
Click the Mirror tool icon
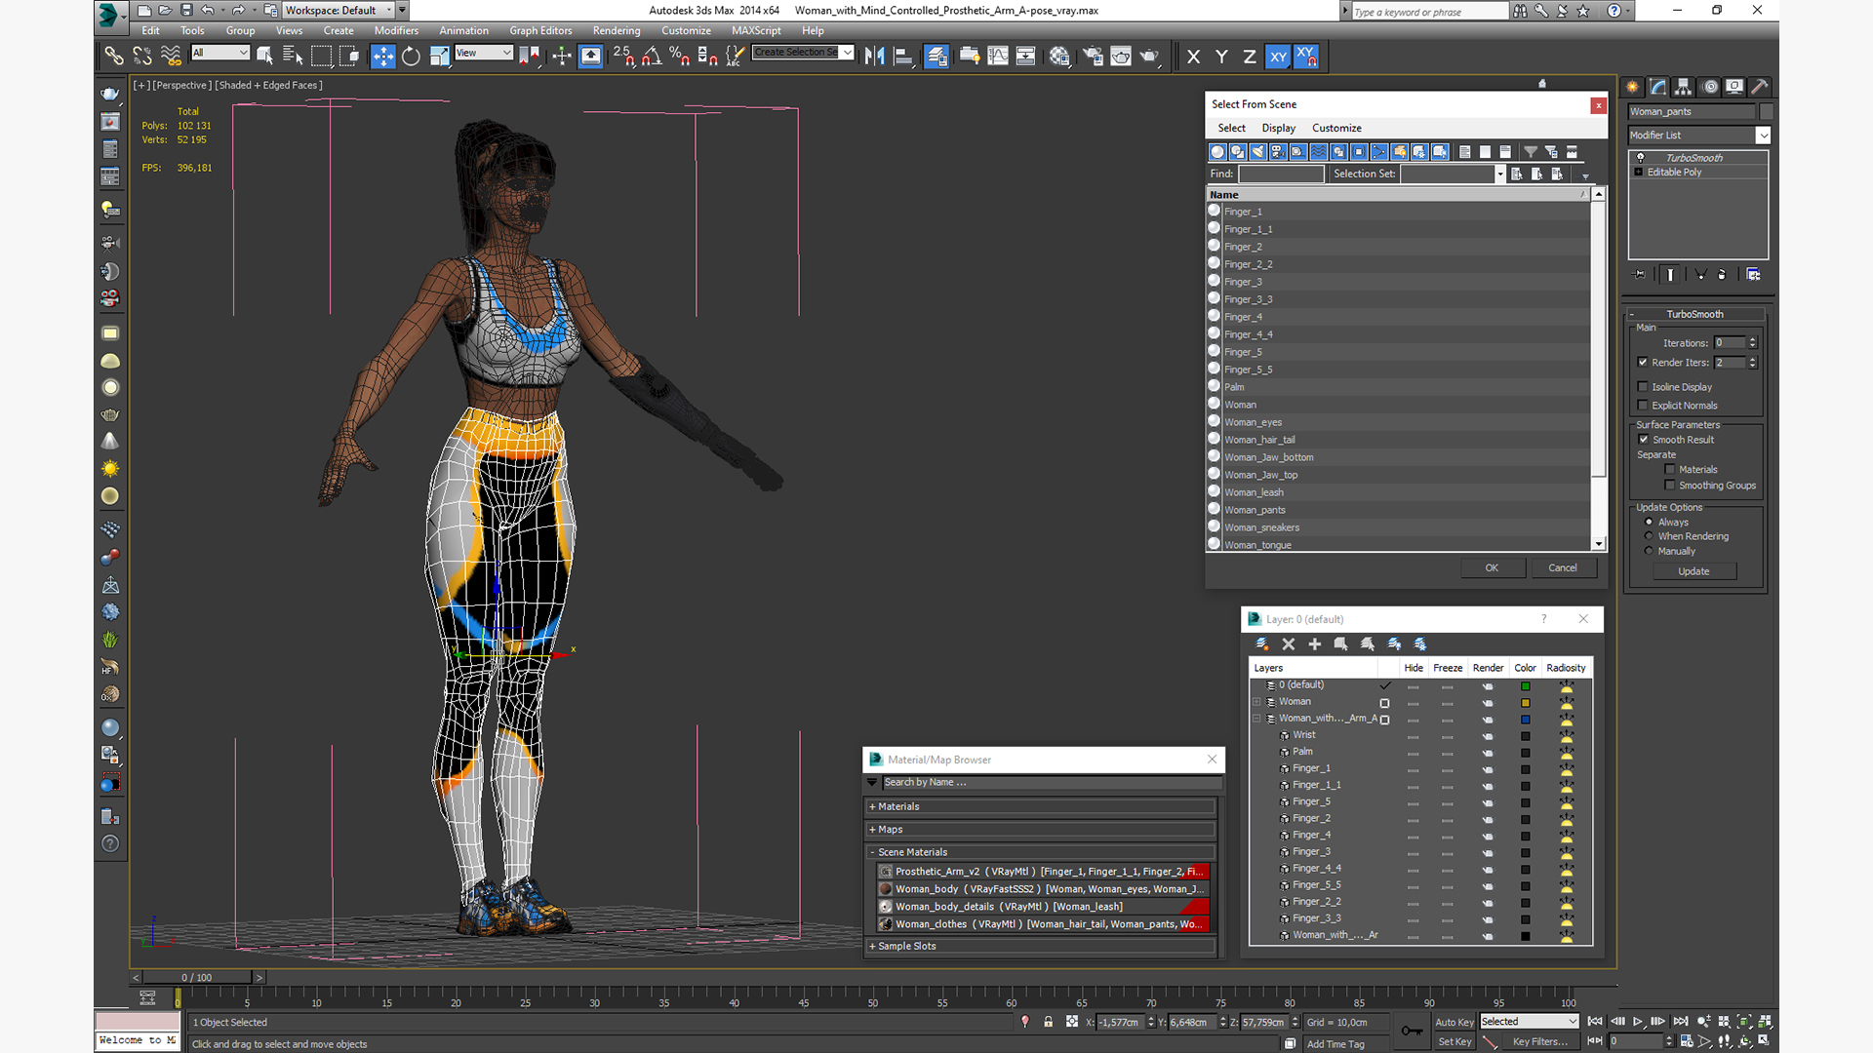tap(874, 57)
